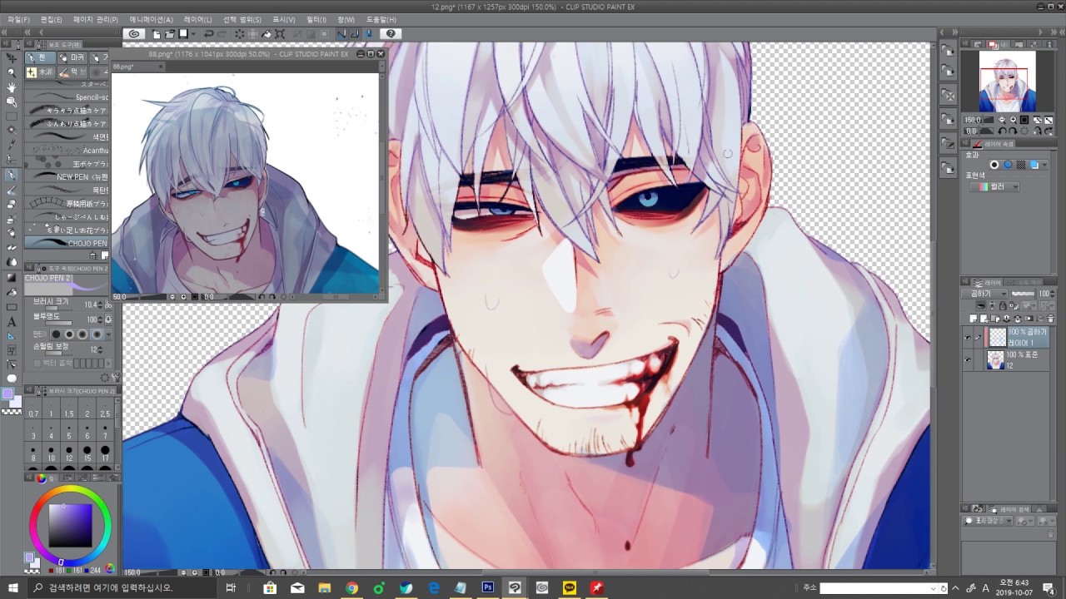
Task: Open the expression color 컬러 dropdown
Action: (996, 186)
